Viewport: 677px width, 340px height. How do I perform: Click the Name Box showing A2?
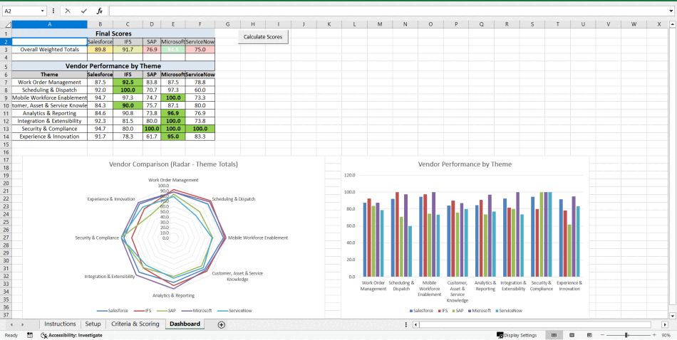(x=21, y=11)
